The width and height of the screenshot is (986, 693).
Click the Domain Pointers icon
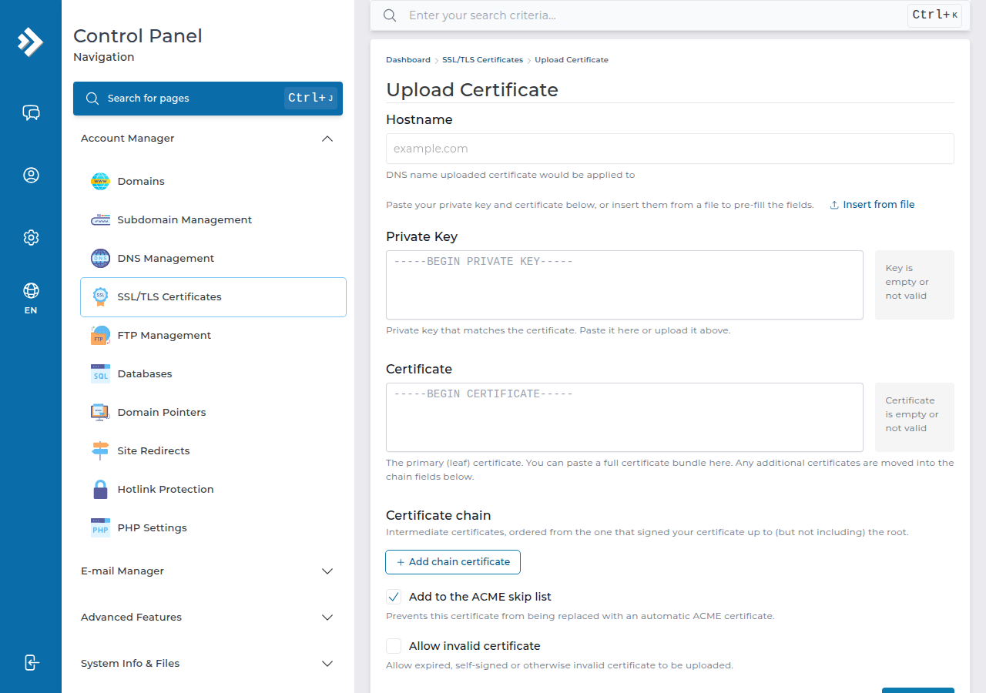point(100,413)
